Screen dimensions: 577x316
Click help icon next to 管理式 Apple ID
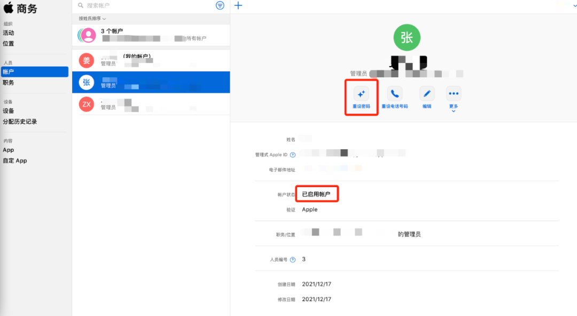point(293,155)
